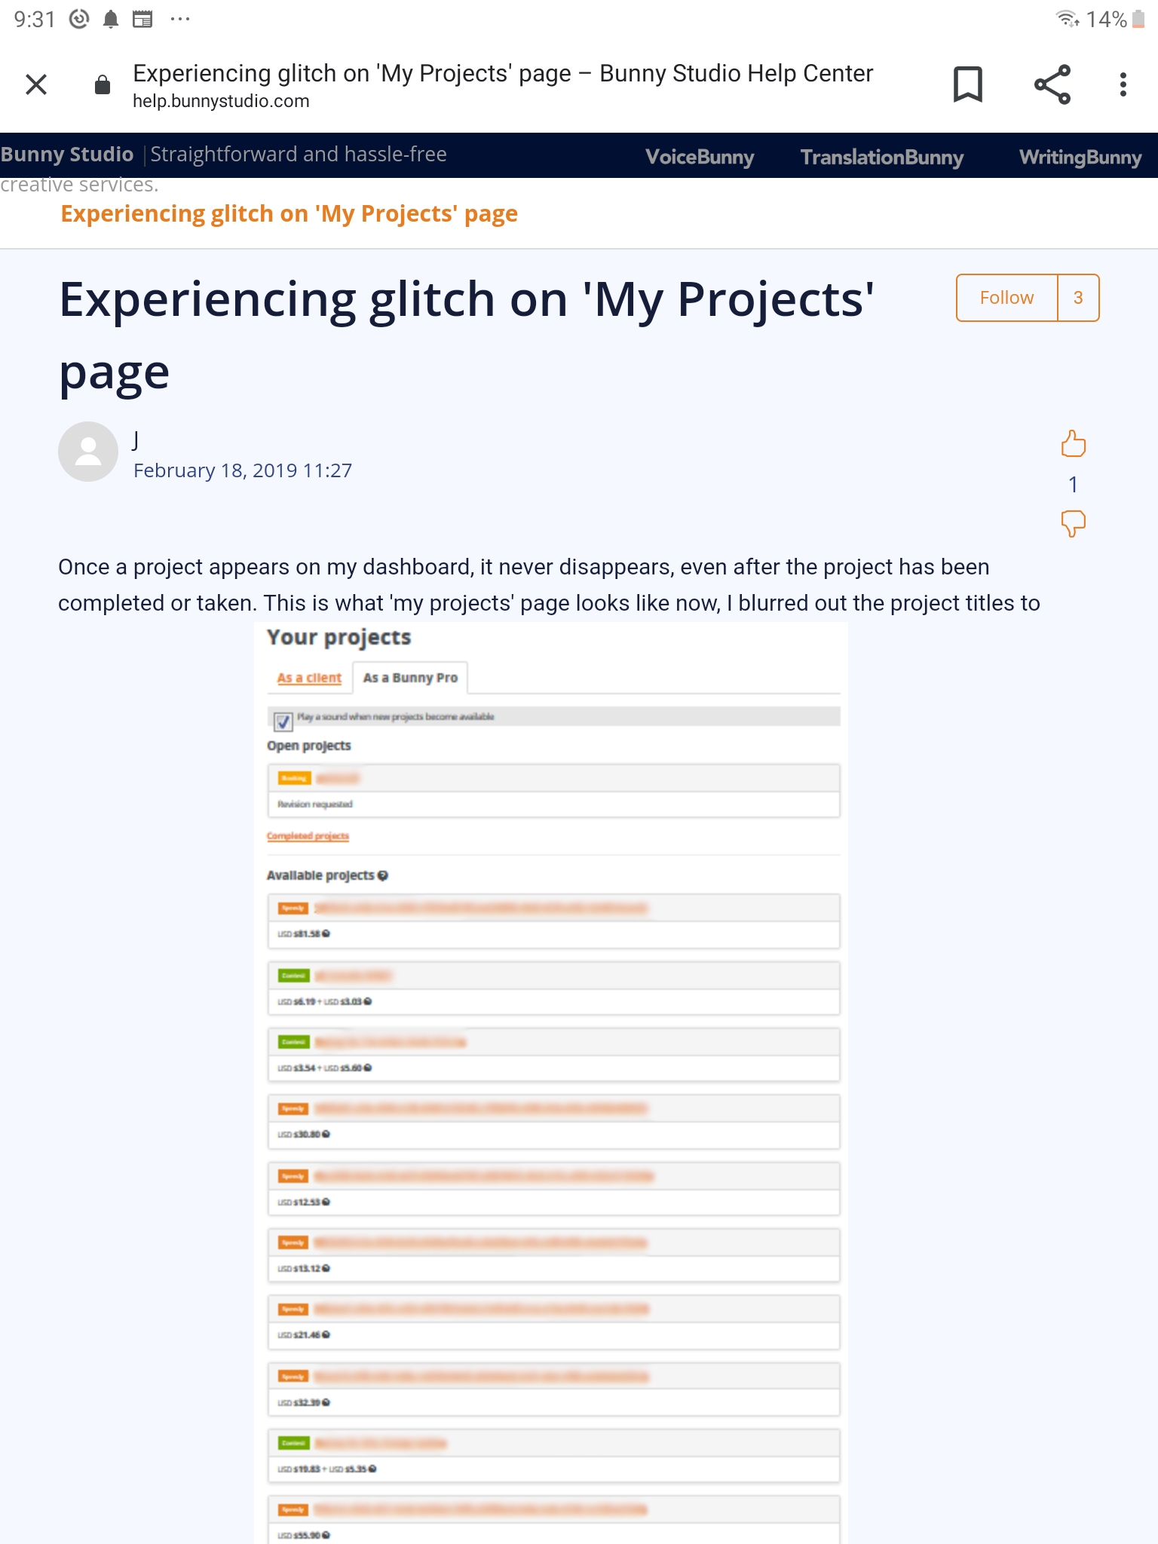Open the notification bell in status bar

(x=111, y=20)
